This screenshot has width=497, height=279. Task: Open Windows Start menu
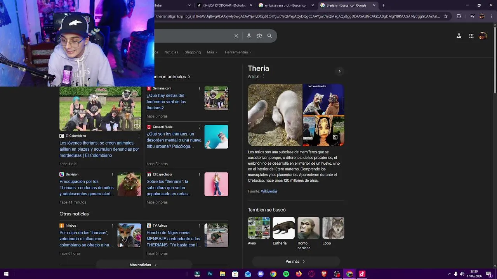pos(6,274)
